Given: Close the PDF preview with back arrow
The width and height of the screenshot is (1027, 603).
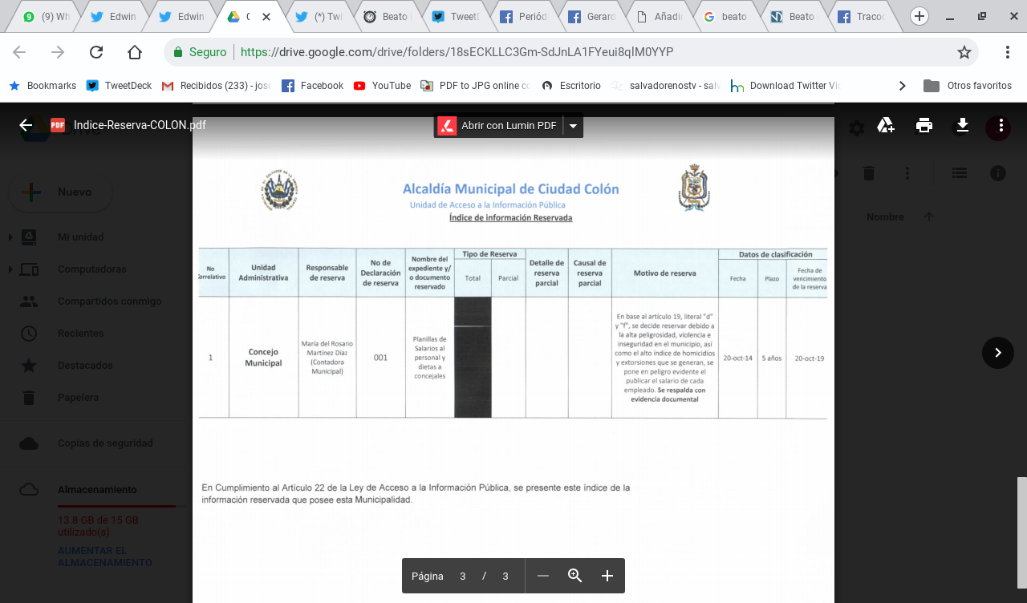Looking at the screenshot, I should 26,125.
